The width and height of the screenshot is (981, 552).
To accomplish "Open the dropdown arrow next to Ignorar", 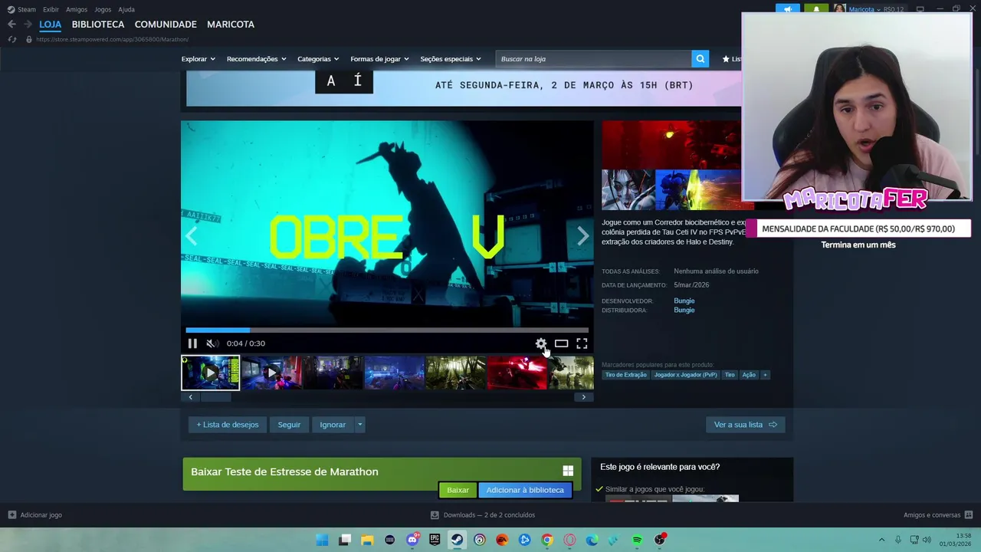I will pos(359,425).
